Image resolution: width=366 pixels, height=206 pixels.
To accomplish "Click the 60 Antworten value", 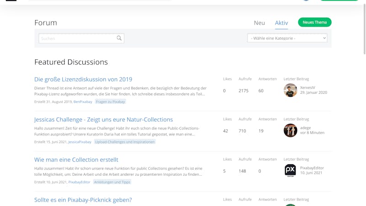I will (261, 91).
